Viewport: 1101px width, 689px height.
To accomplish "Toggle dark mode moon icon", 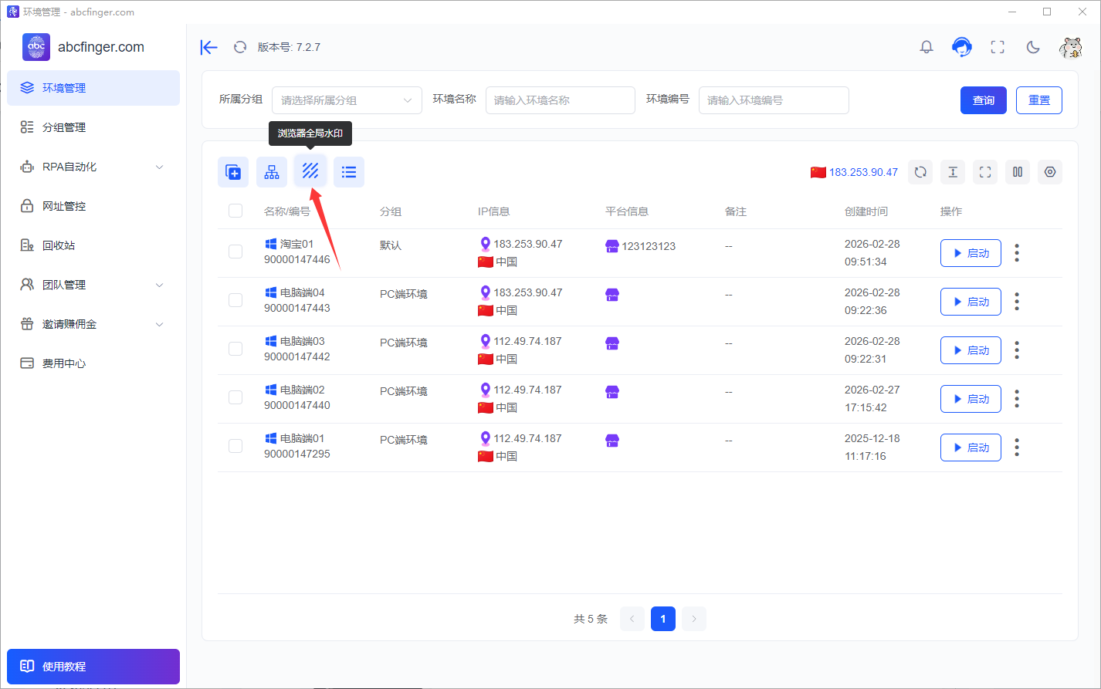I will (1033, 47).
